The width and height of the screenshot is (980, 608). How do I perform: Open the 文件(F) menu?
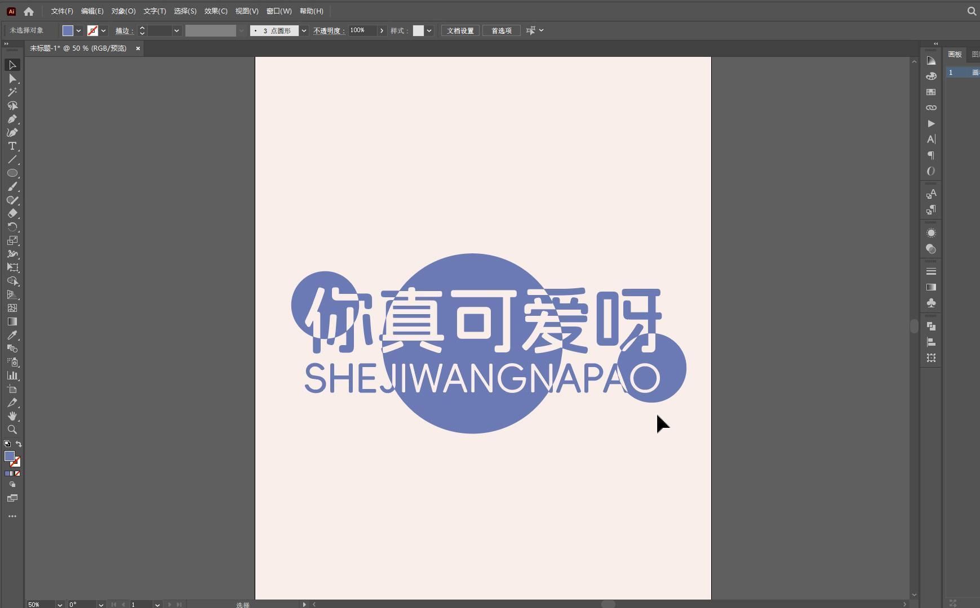[x=62, y=11]
